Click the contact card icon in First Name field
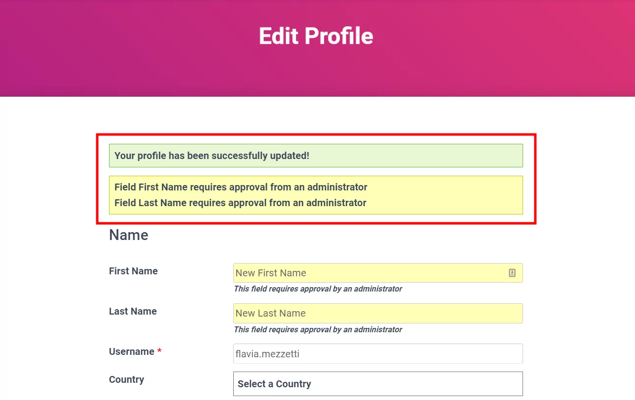This screenshot has height=400, width=635. [512, 273]
